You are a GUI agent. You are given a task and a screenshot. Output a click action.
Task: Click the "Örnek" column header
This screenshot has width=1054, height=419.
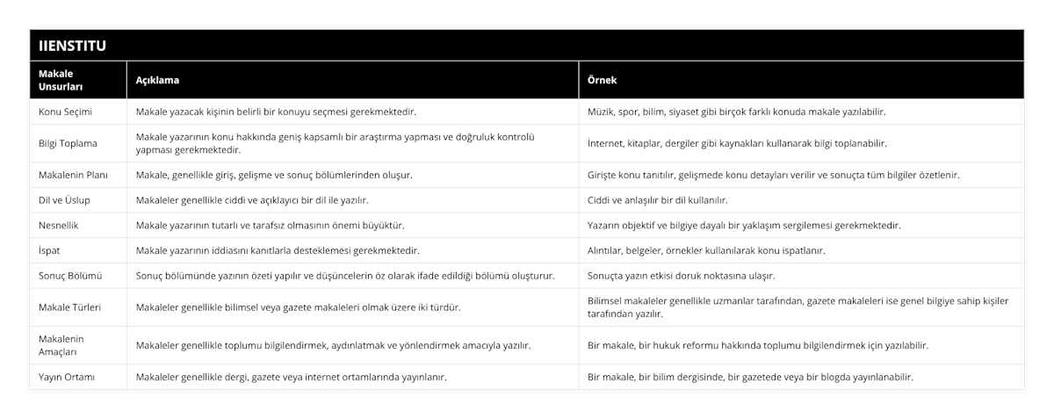pos(602,80)
